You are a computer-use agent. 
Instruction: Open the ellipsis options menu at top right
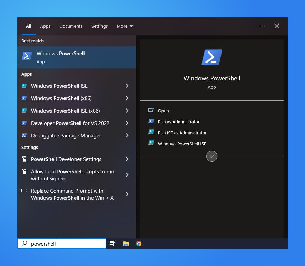262,26
